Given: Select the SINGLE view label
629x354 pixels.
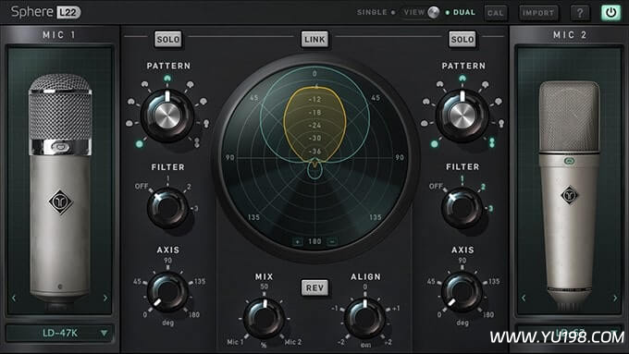Looking at the screenshot, I should 372,12.
